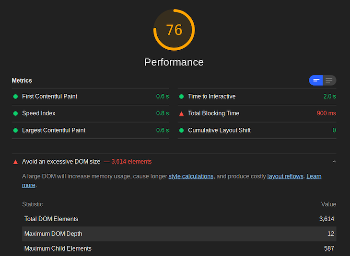Follow the Learn more link
This screenshot has height=256, width=350.
click(314, 176)
